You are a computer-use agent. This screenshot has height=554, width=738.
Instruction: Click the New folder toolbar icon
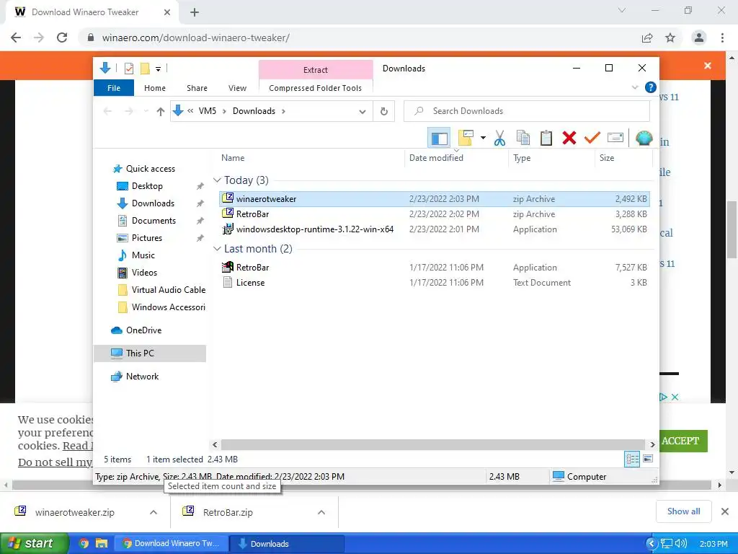466,138
